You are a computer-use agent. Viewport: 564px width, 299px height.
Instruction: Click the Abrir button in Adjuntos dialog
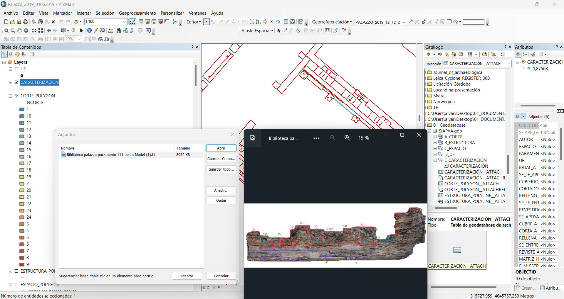(221, 148)
